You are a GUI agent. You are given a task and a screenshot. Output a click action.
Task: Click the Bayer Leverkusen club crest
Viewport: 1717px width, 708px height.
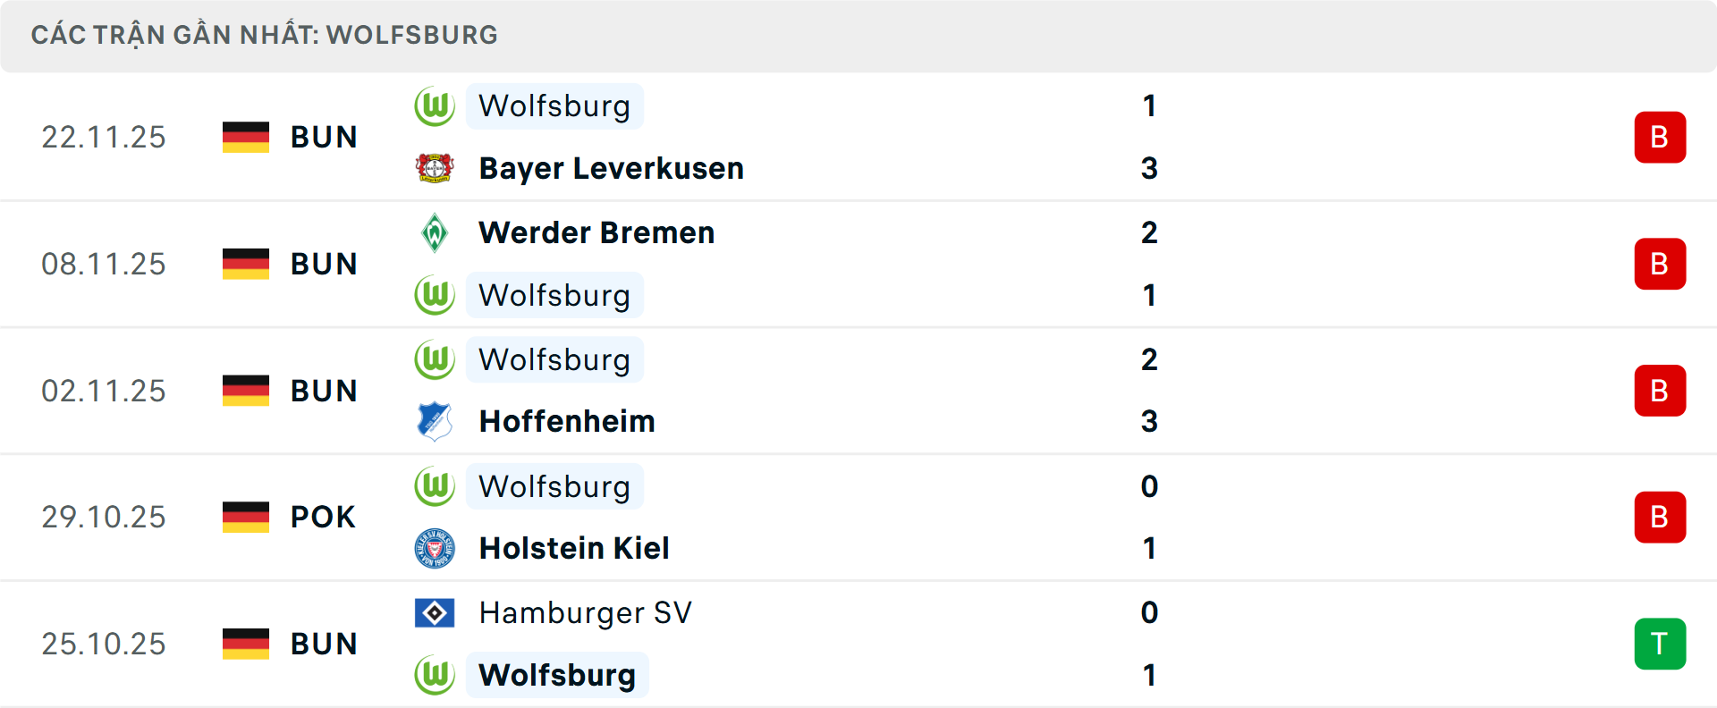[435, 168]
